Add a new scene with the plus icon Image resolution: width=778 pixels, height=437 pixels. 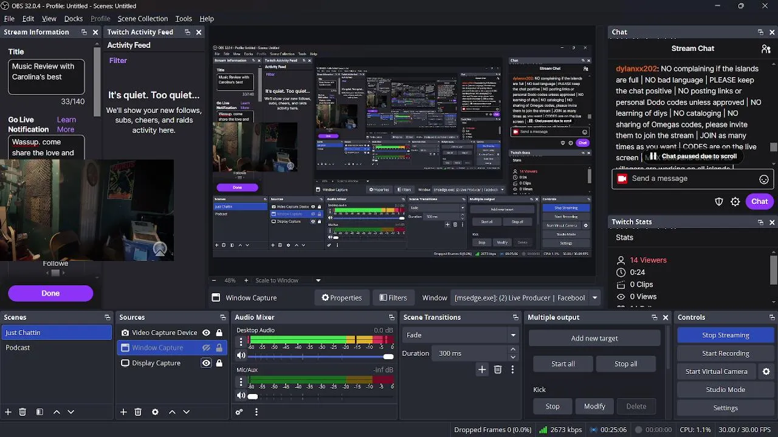pyautogui.click(x=8, y=412)
